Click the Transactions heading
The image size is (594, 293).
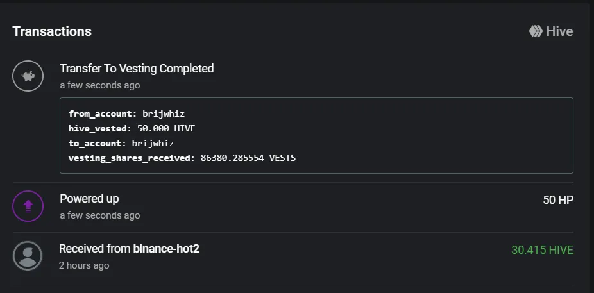tap(52, 31)
